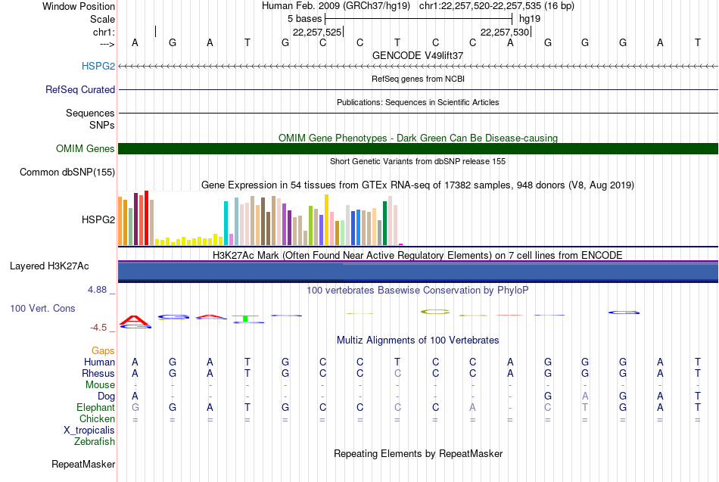Screen dimensions: 719x482
Task: Click the OMIM Gene Phenotypes track title
Action: (418, 138)
